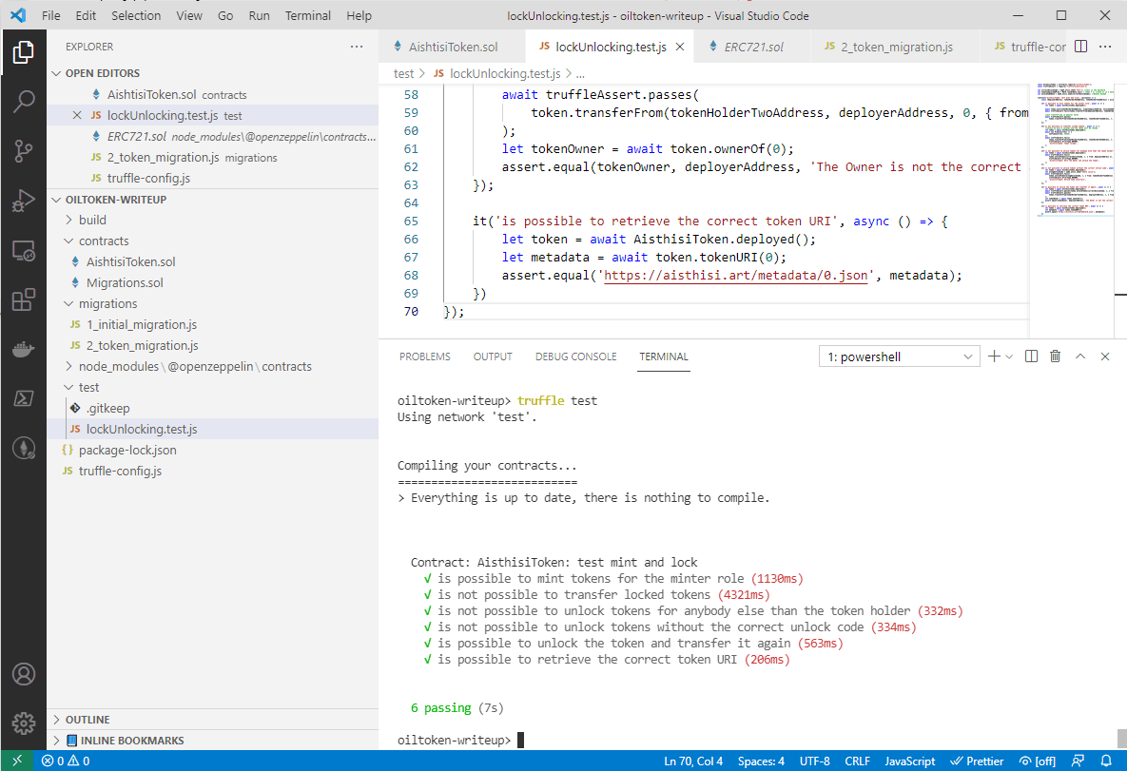Follow the aisthisi.art metadata URL link
This screenshot has height=771, width=1127.
point(735,275)
